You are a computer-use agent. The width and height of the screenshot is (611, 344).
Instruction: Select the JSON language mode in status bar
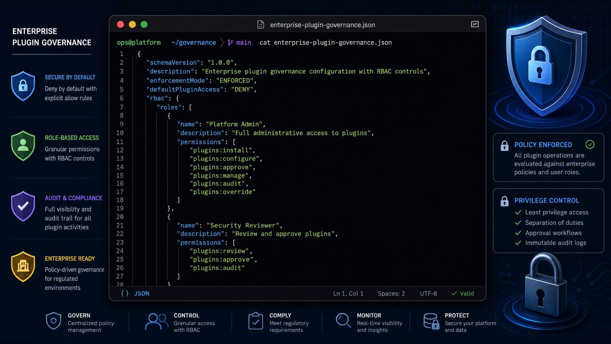(141, 294)
